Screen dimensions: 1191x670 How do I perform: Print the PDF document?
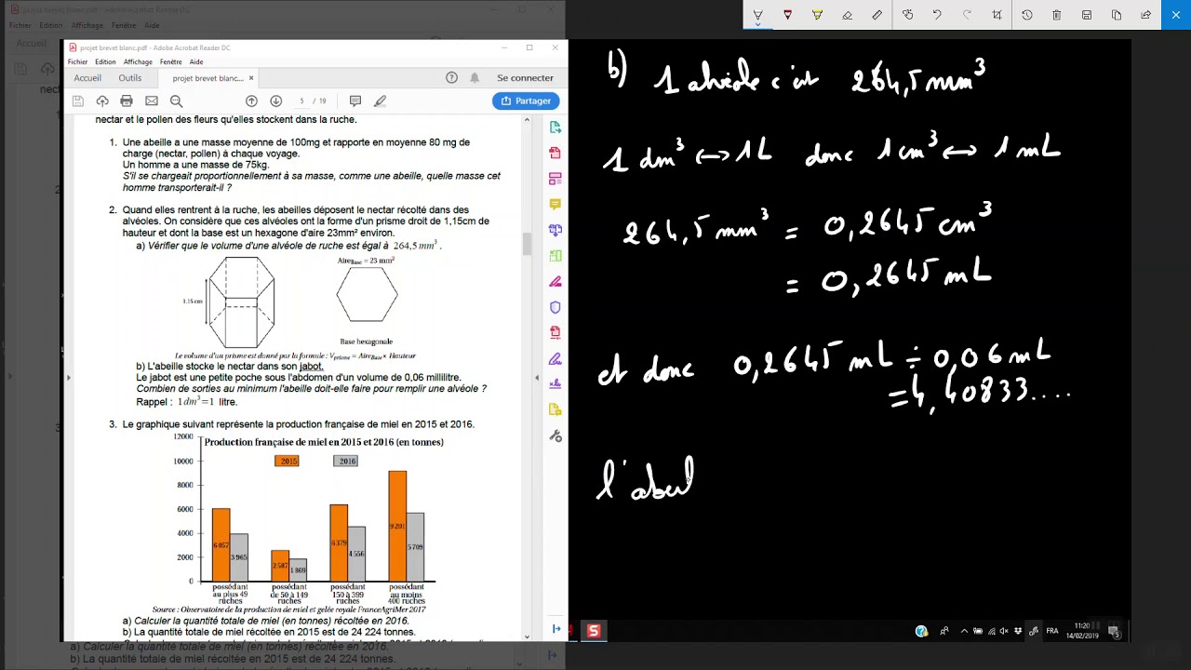pyautogui.click(x=127, y=100)
